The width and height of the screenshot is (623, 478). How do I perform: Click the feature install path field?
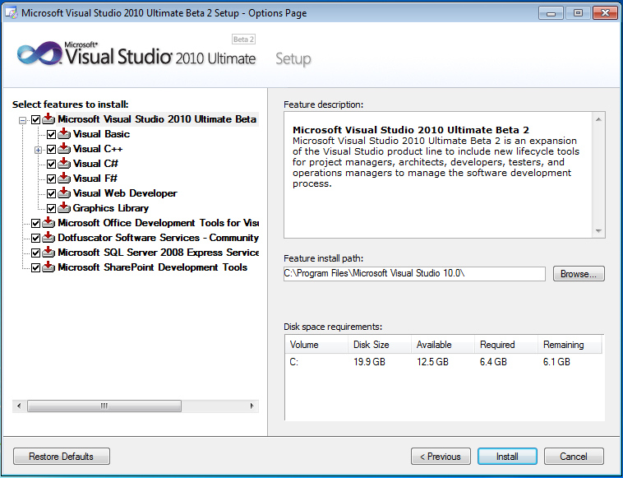[414, 274]
